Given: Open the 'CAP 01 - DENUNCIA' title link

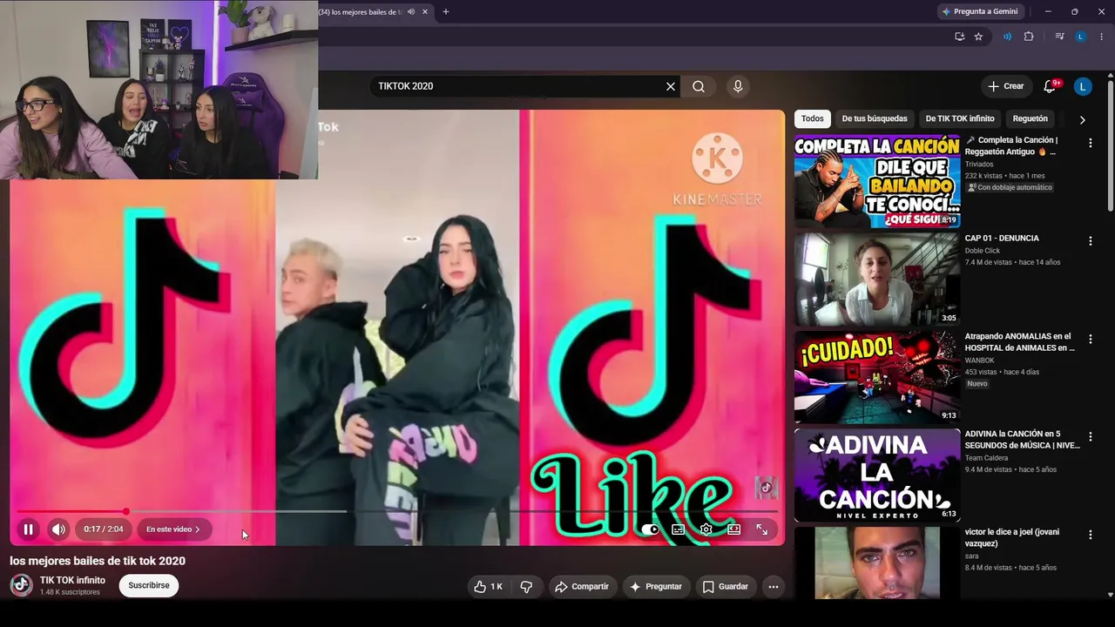Looking at the screenshot, I should pyautogui.click(x=1002, y=238).
